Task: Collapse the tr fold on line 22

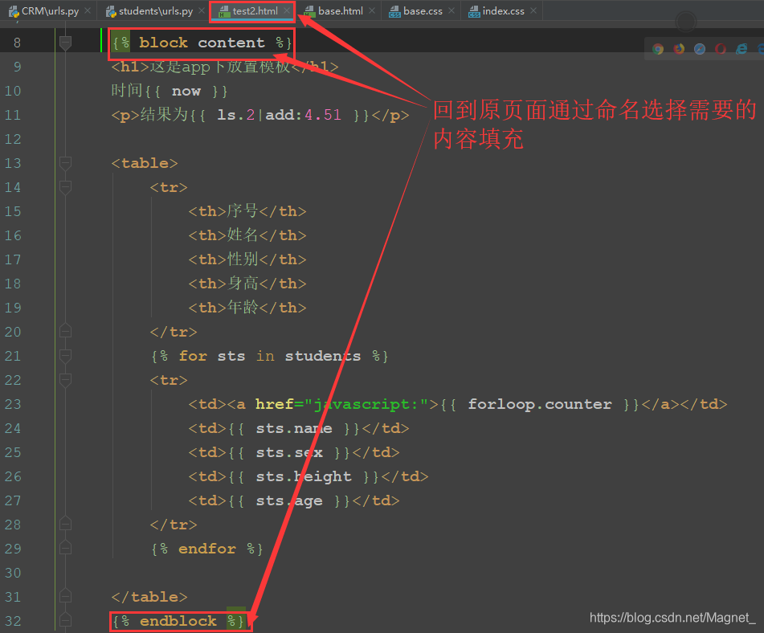Action: (65, 380)
